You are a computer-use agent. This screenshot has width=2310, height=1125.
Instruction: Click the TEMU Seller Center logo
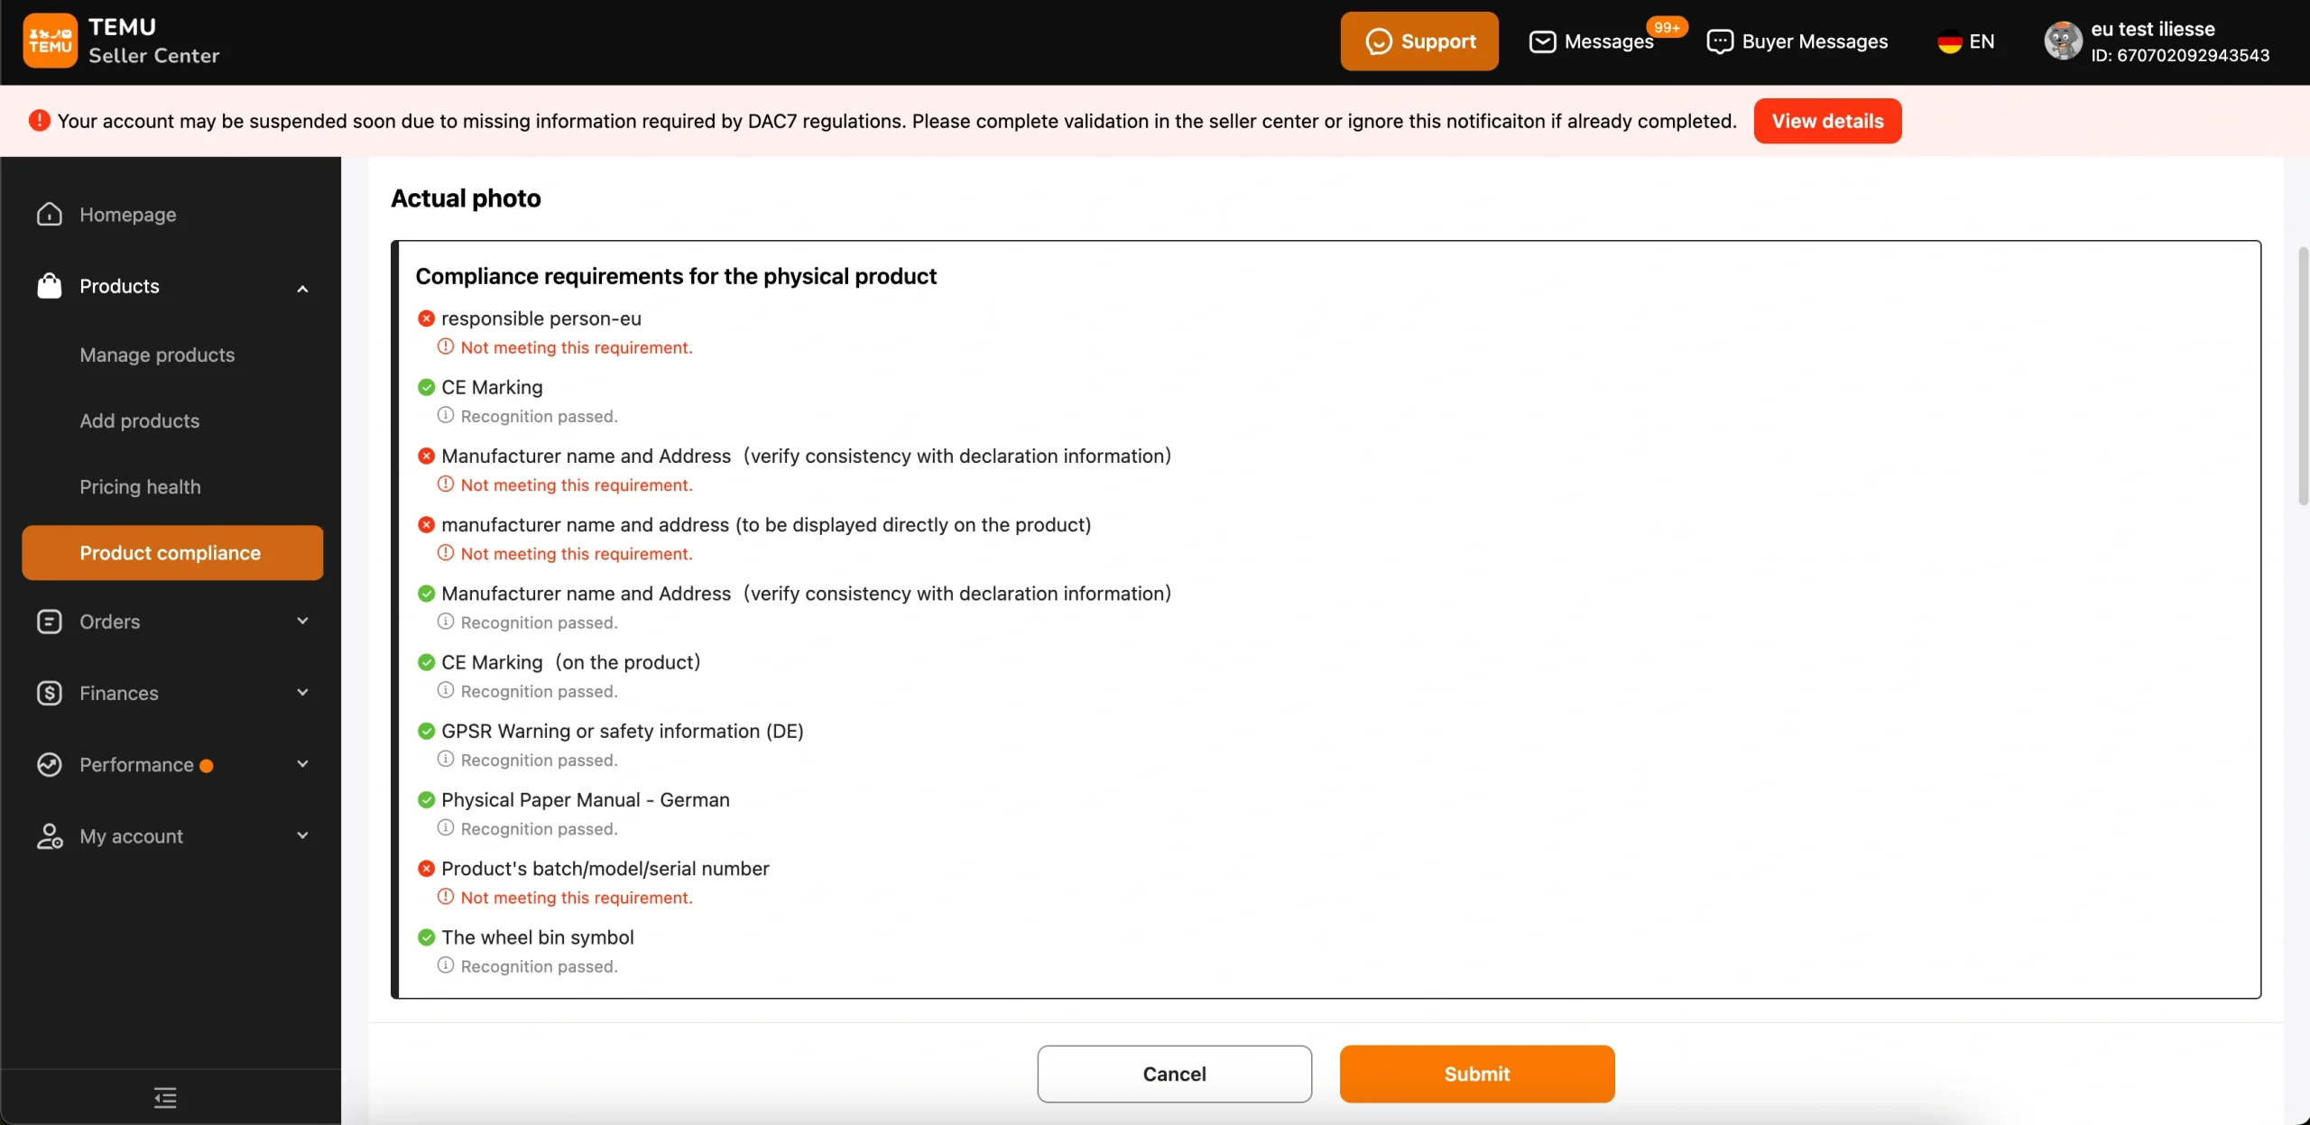[51, 41]
